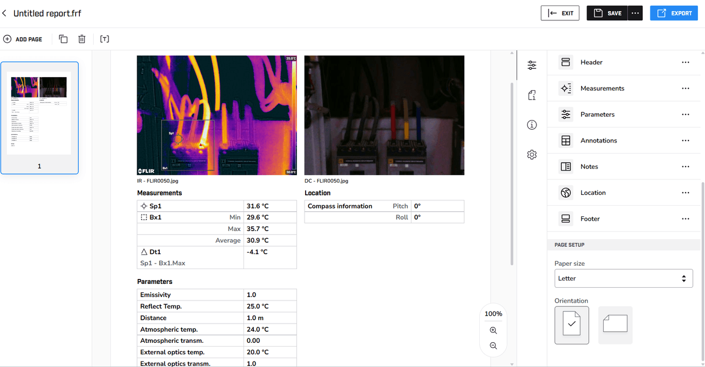This screenshot has height=367, width=705.
Task: Select portrait orientation
Action: [572, 325]
